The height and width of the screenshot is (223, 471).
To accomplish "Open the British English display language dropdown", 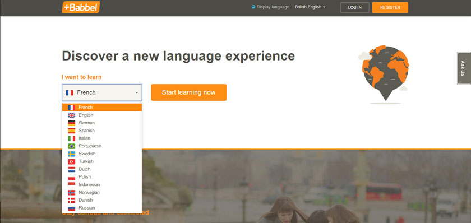I will point(310,7).
